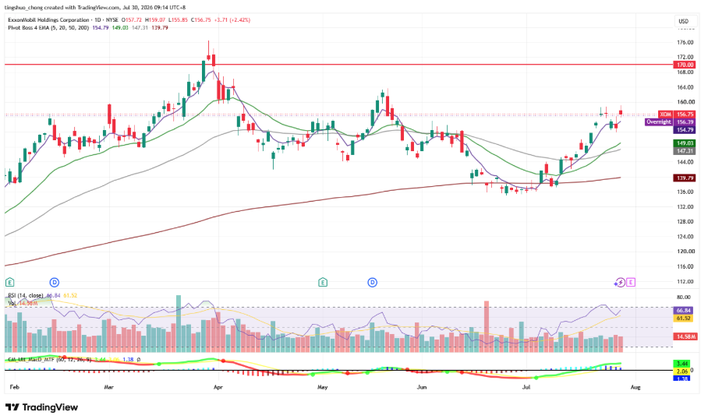The height and width of the screenshot is (419, 708).
Task: Click the ExxonMobil Holdings Corporation symbol title
Action: point(48,19)
